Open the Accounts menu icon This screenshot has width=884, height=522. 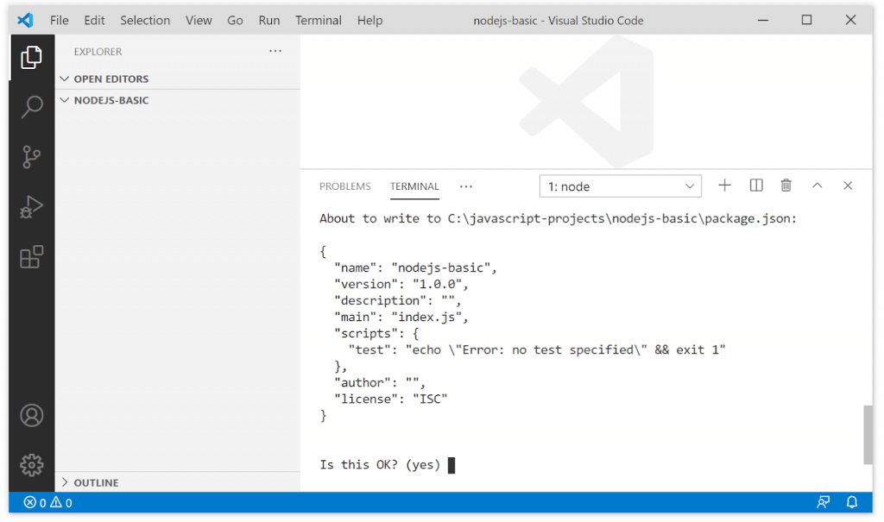32,415
